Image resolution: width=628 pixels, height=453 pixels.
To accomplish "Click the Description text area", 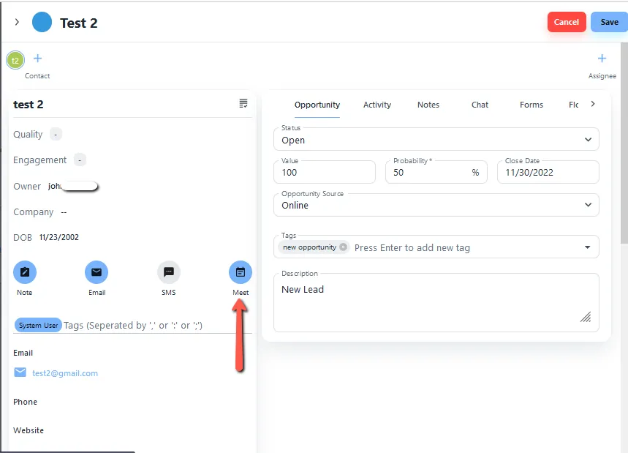I will [436, 303].
